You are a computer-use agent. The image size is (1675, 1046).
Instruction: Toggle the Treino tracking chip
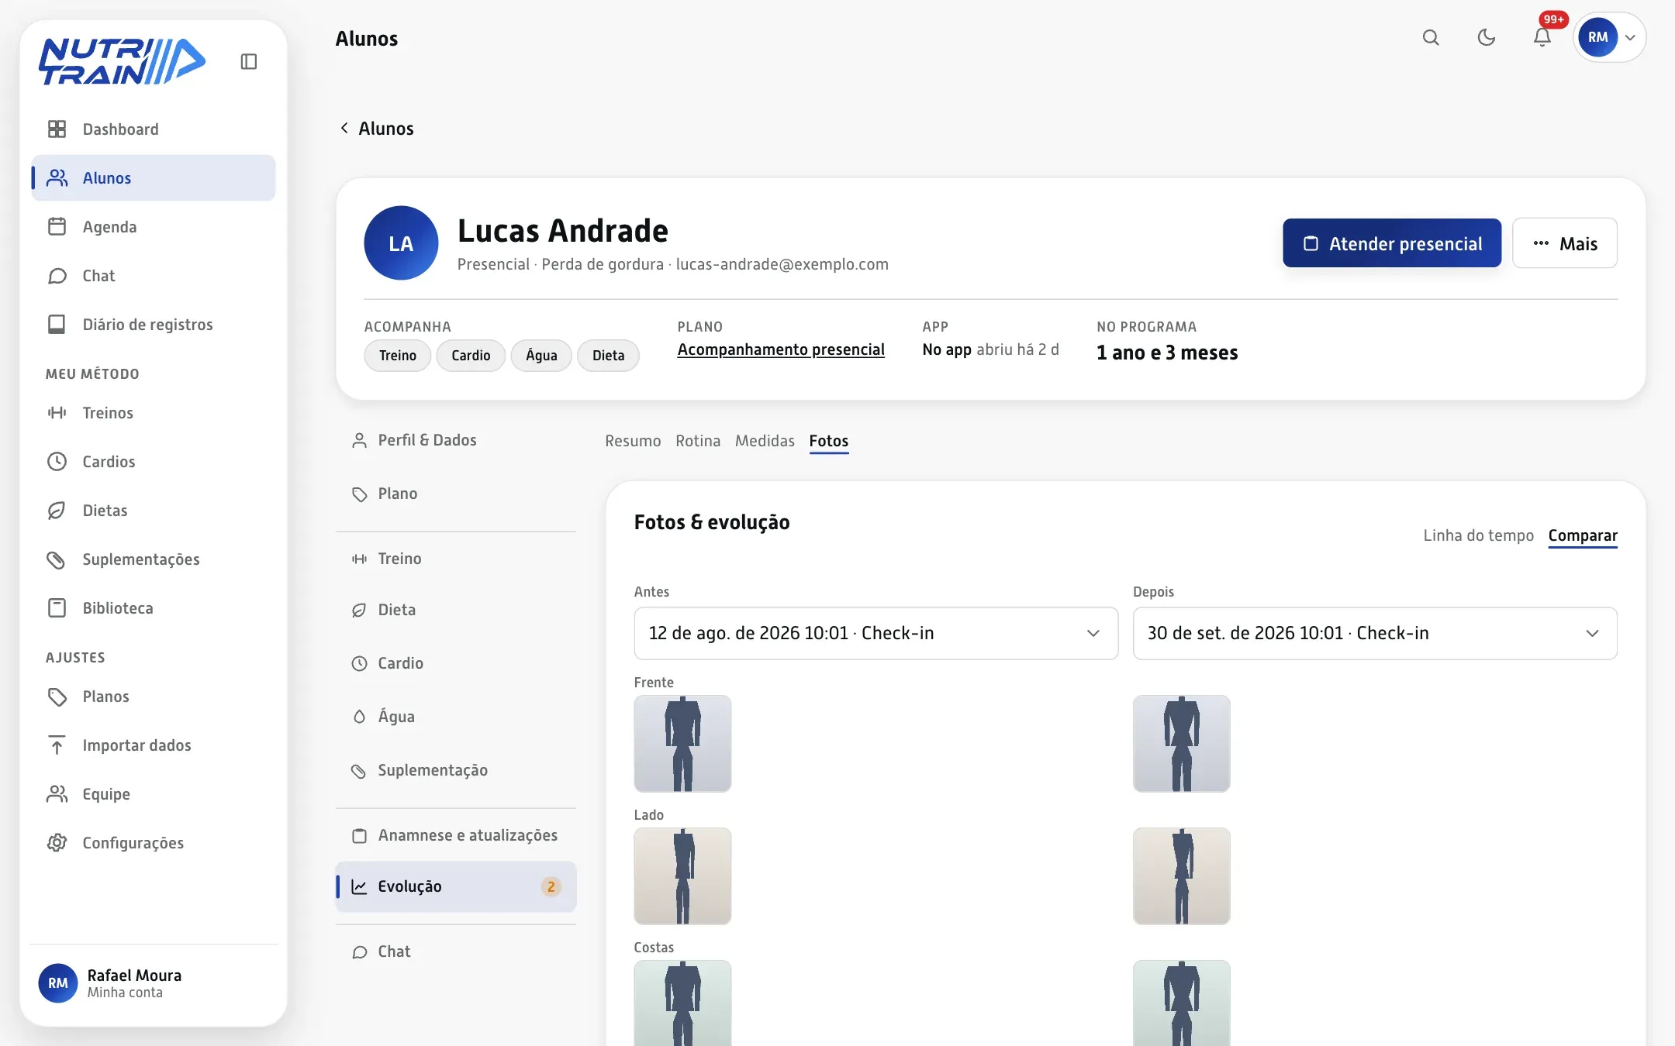click(398, 355)
